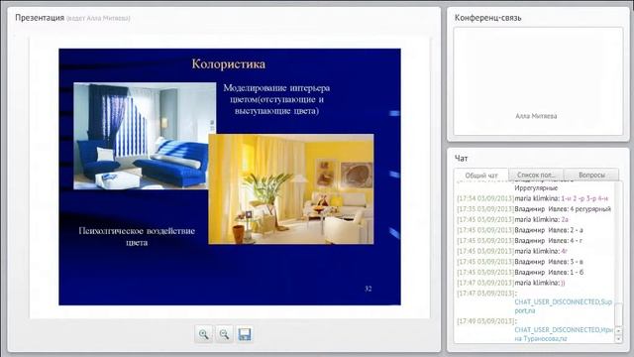Click maria klimkina message 1-и 2-р 3-р 4-и
The width and height of the screenshot is (634, 357).
click(533, 198)
